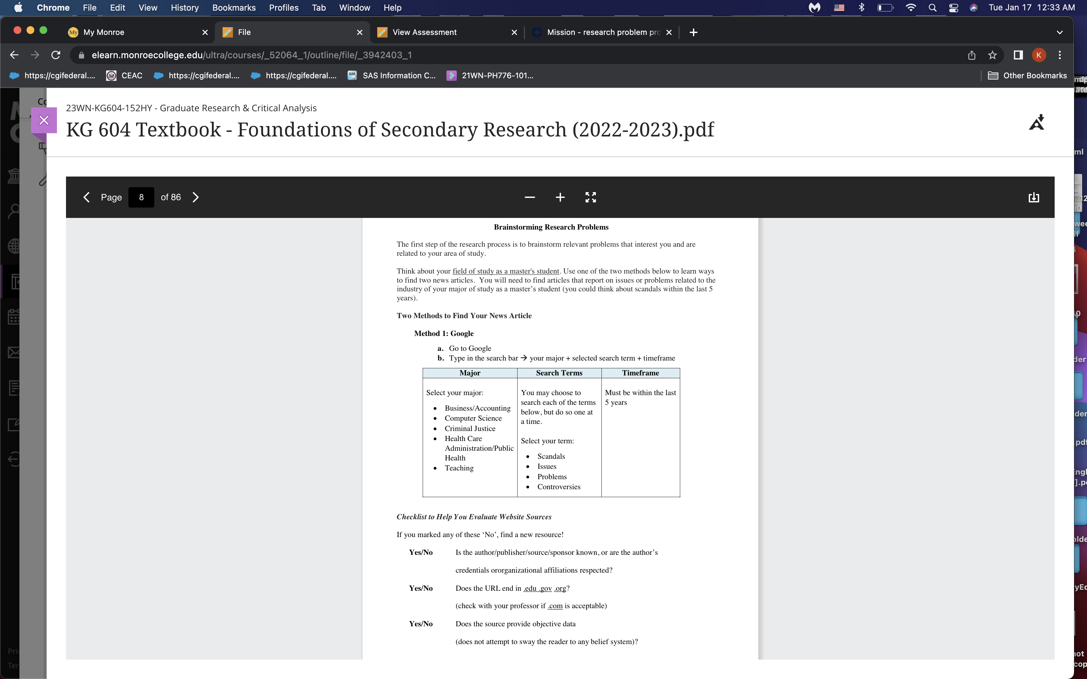The width and height of the screenshot is (1087, 679).
Task: Go to next PDF page arrow
Action: tap(195, 197)
